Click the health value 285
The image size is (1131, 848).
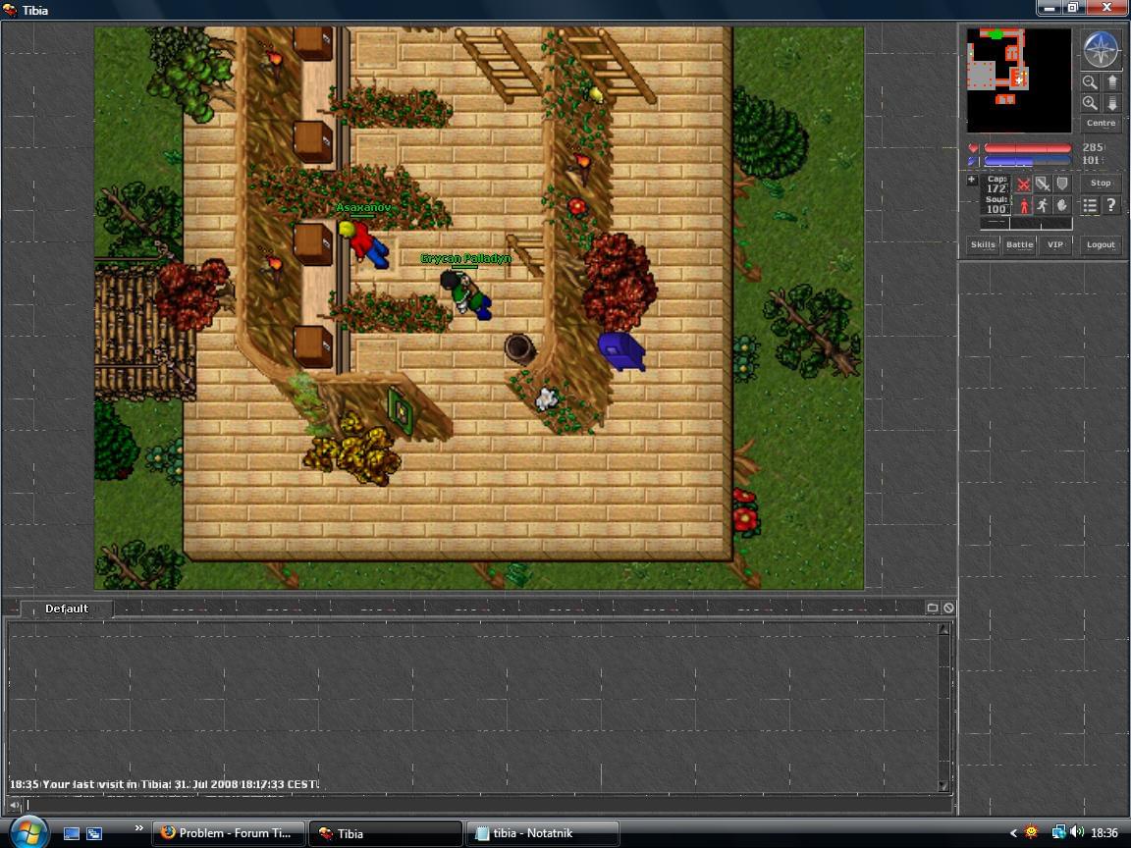tap(1093, 148)
